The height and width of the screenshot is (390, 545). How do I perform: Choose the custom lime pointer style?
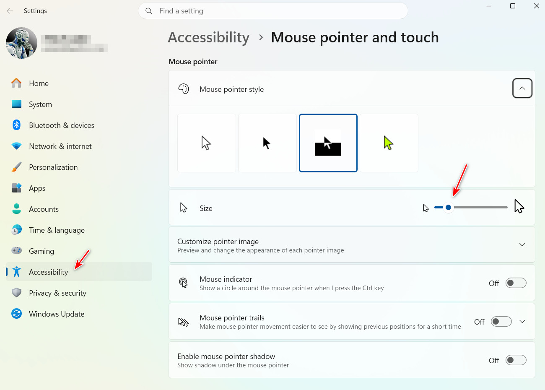(389, 143)
